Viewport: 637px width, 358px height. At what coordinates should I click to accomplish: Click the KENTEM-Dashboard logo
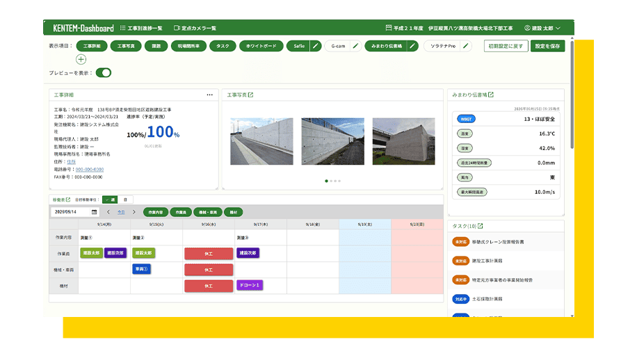pyautogui.click(x=83, y=28)
